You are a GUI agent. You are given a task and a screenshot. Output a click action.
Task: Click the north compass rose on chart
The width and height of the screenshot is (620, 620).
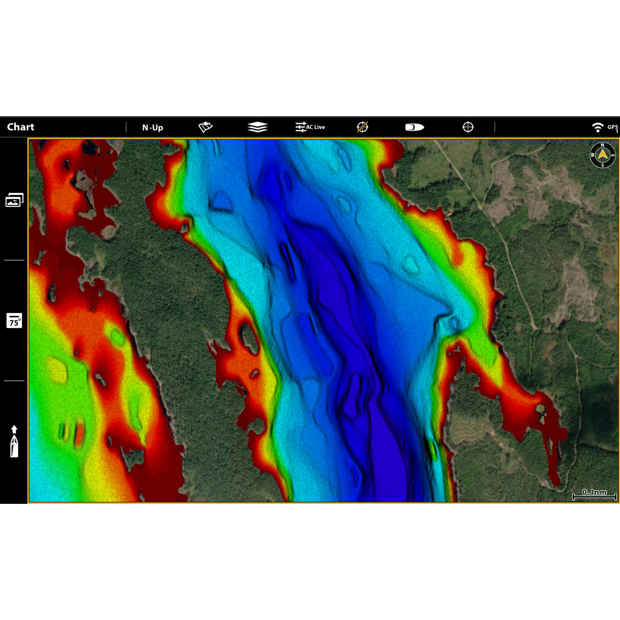point(603,155)
